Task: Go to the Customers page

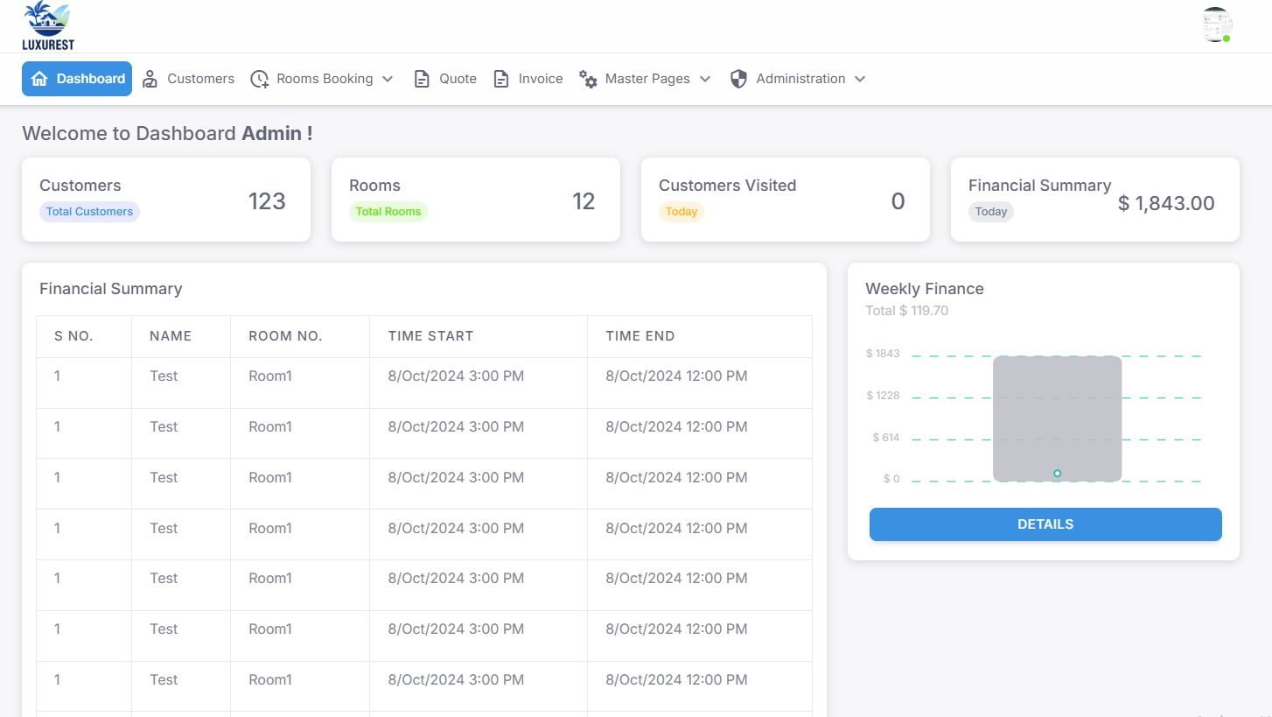Action: click(x=188, y=79)
